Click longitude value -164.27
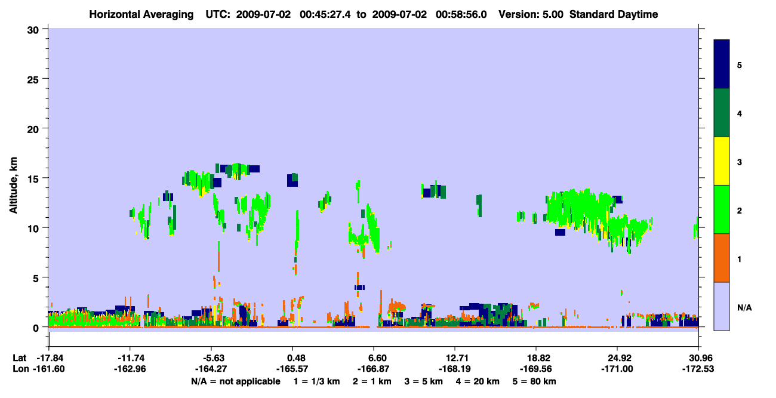Image resolution: width=776 pixels, height=398 pixels. click(211, 369)
